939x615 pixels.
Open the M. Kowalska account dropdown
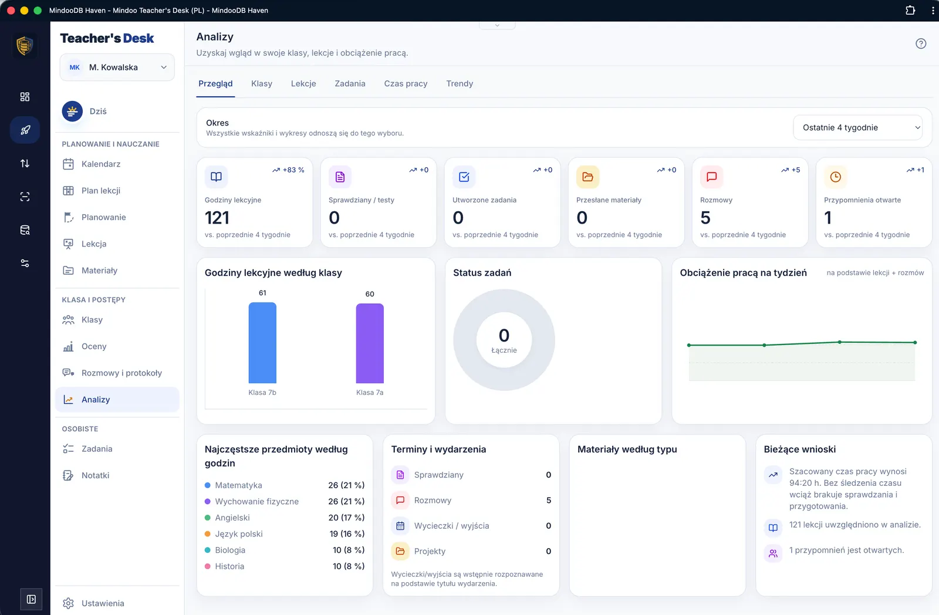(117, 67)
